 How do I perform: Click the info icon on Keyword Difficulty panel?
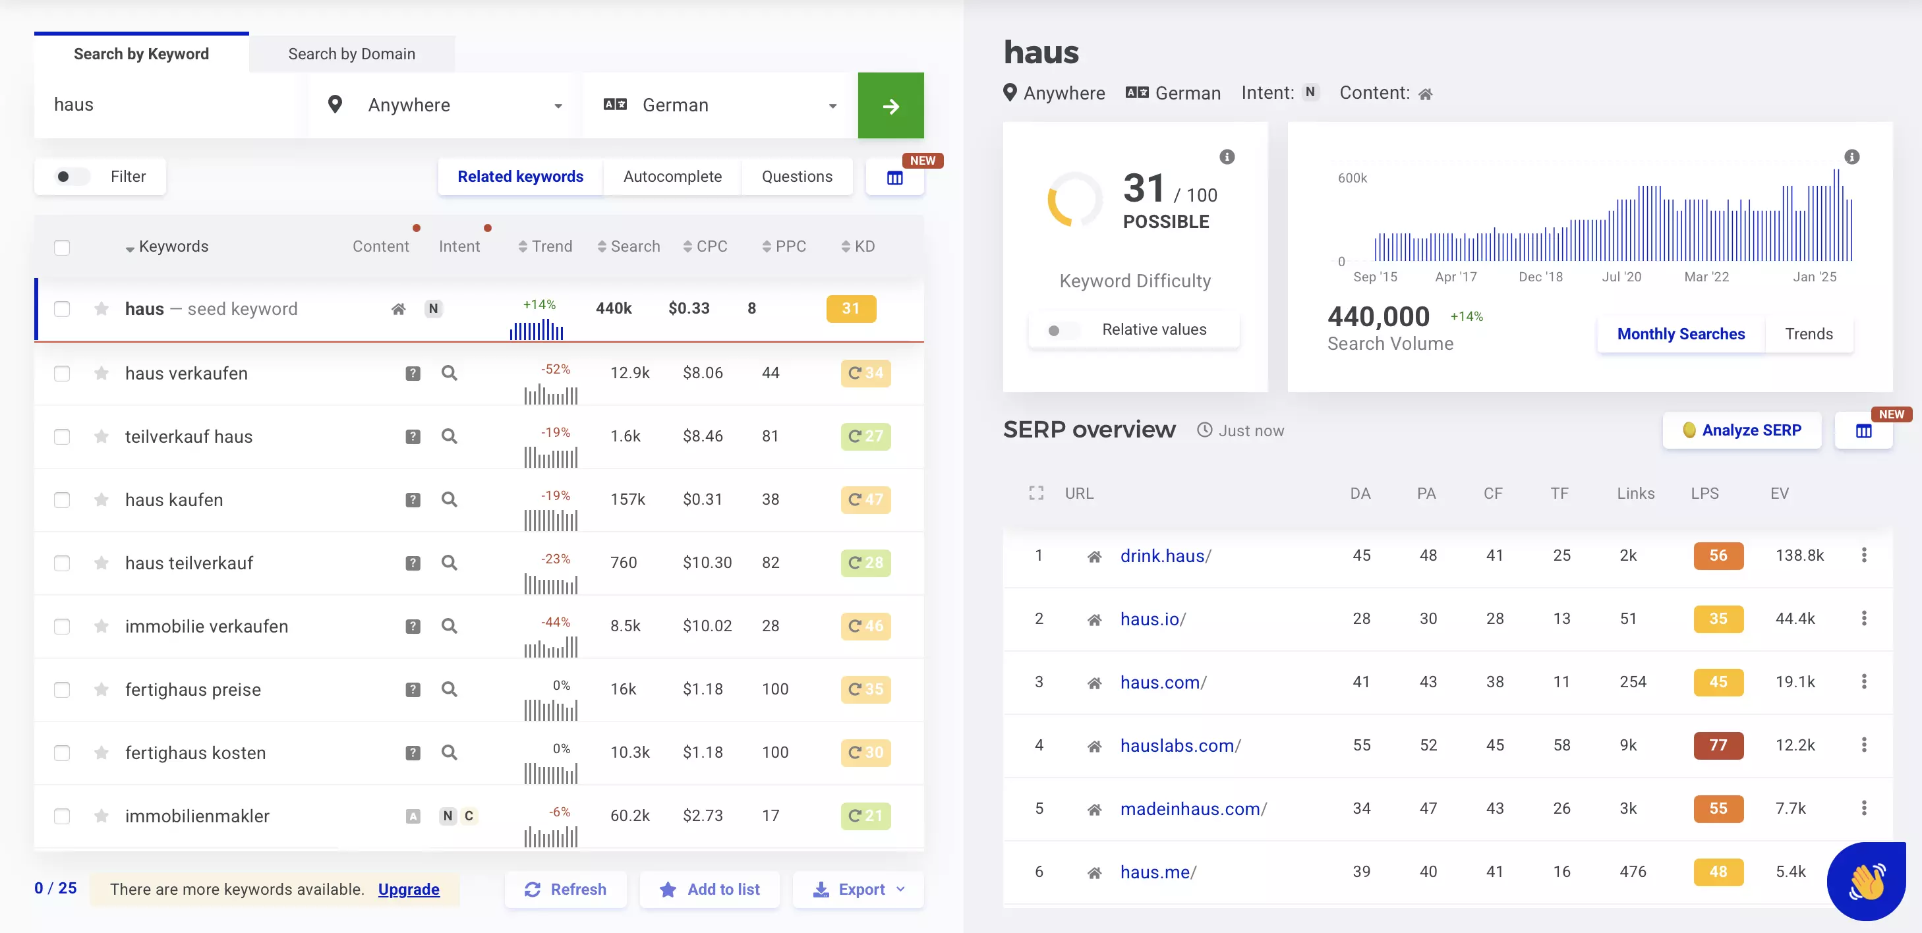click(x=1227, y=157)
